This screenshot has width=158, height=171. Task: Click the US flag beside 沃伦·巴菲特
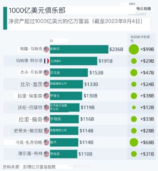[46, 108]
